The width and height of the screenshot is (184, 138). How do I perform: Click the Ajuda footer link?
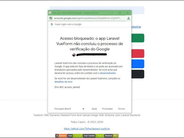pyautogui.click(x=94, y=109)
